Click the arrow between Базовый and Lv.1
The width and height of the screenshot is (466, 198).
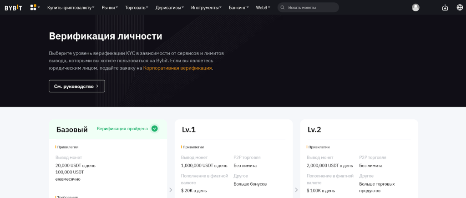[x=171, y=190]
